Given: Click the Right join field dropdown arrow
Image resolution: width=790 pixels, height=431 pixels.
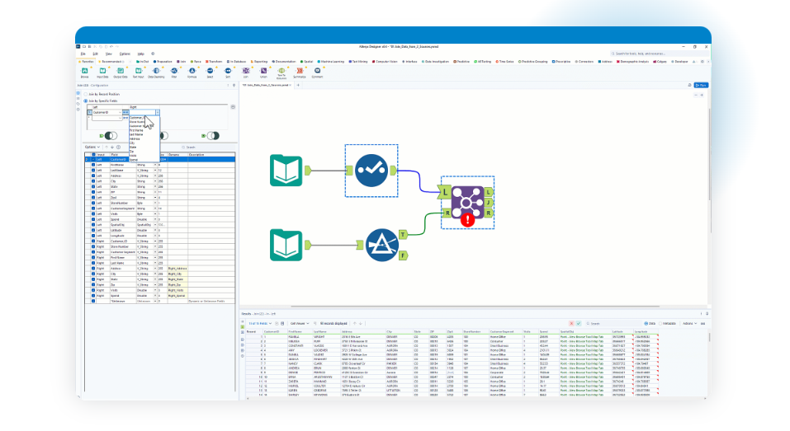Looking at the screenshot, I should pos(157,113).
